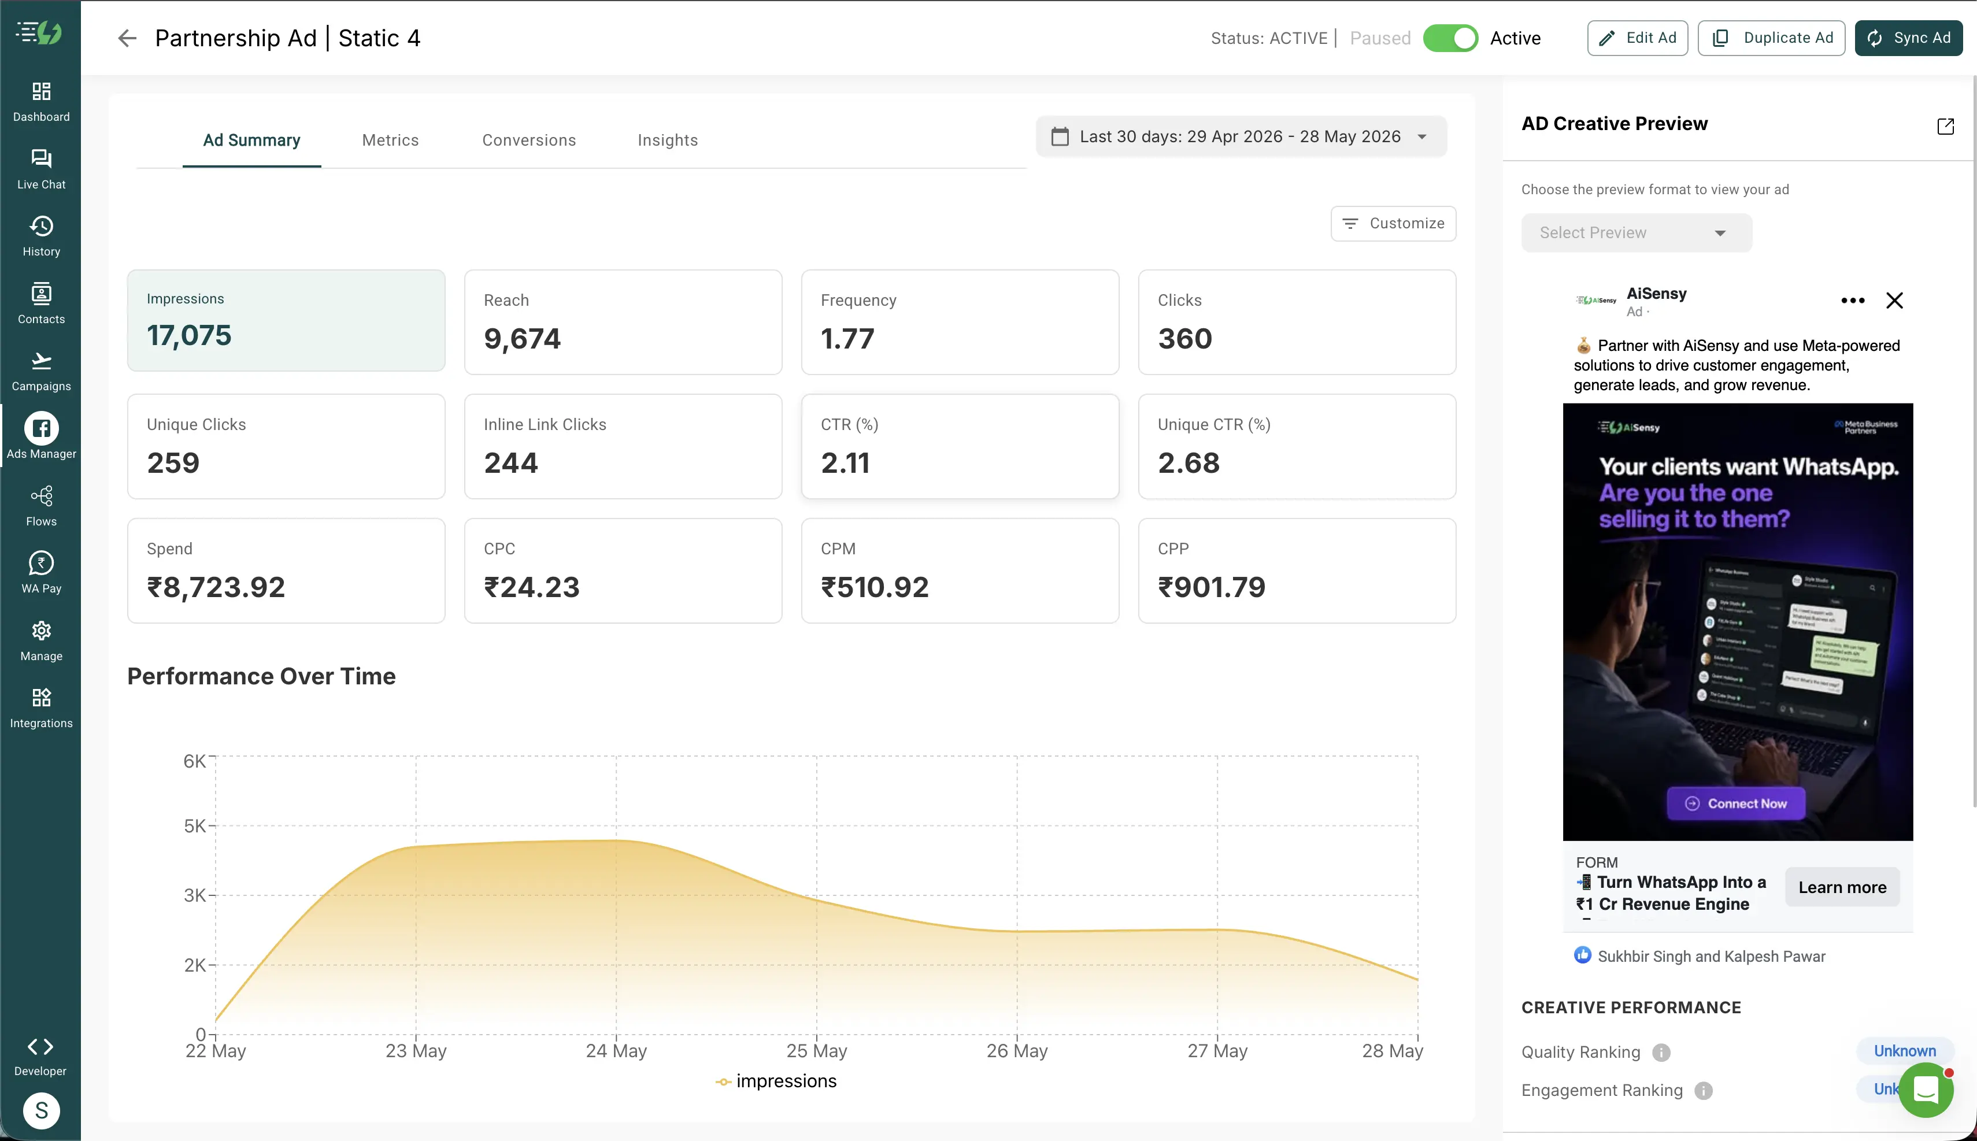Select the Spend metric card

point(286,570)
